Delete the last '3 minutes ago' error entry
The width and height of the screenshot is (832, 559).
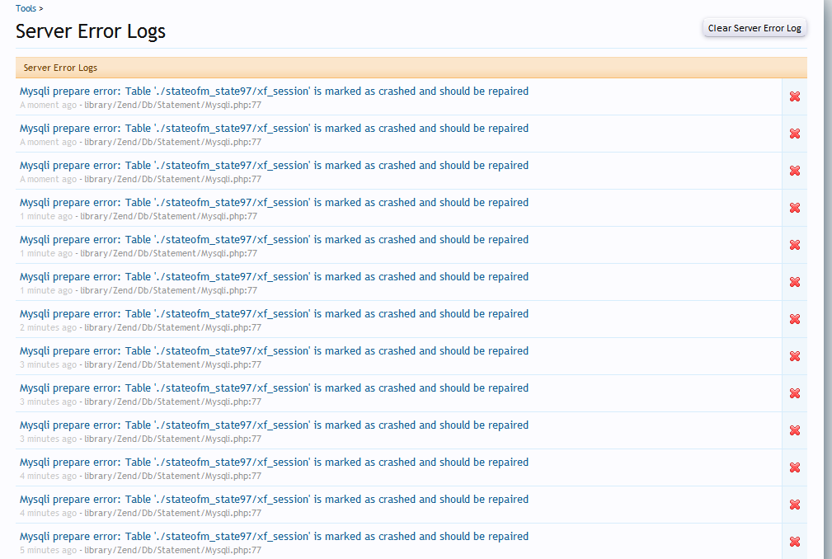coord(794,430)
